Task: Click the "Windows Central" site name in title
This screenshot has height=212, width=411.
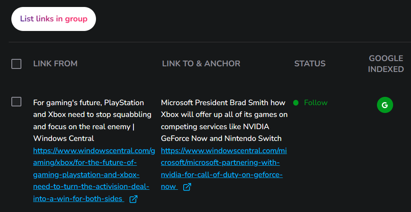Action: tap(64, 138)
